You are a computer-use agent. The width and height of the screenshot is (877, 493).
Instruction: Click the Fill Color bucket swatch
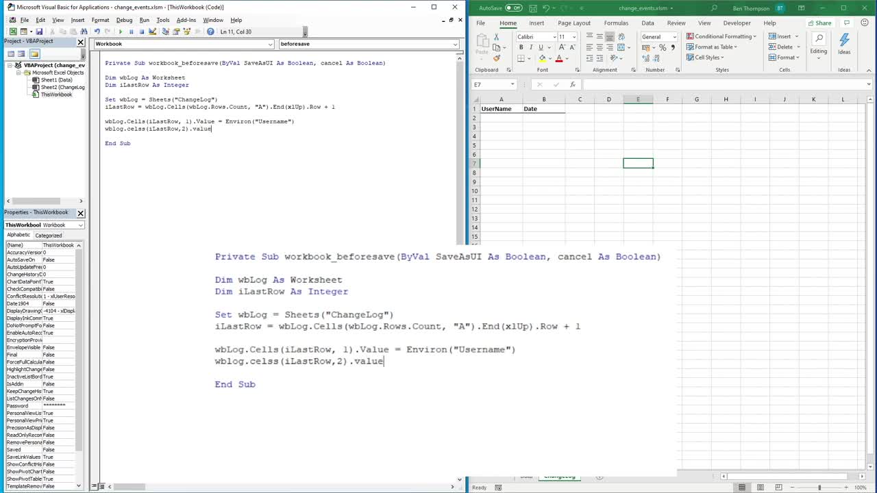(543, 58)
